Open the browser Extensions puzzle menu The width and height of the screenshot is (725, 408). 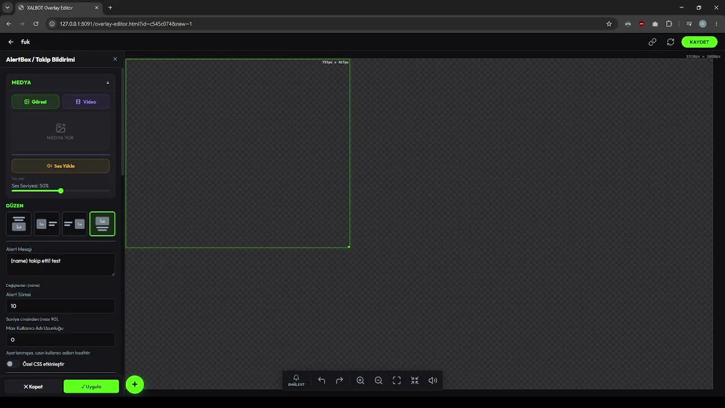coord(669,24)
